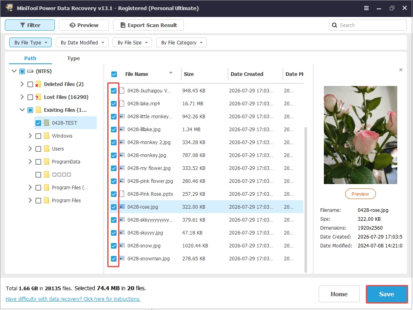Uncheck the 0428-rose.jpg checkbox
The image size is (413, 310).
click(x=114, y=207)
